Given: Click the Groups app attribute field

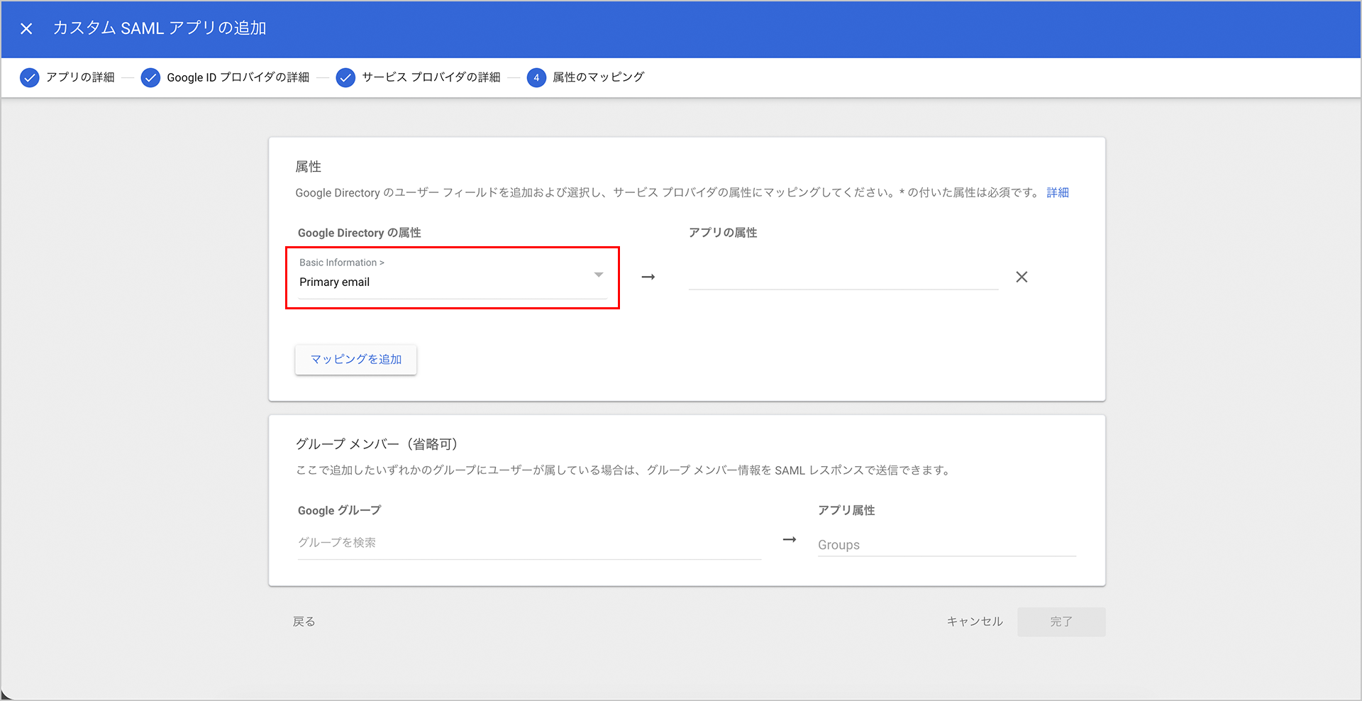Looking at the screenshot, I should (x=946, y=545).
